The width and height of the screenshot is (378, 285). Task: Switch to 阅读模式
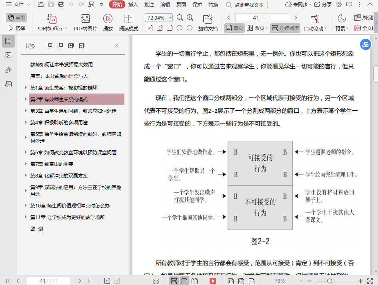pyautogui.click(x=129, y=23)
